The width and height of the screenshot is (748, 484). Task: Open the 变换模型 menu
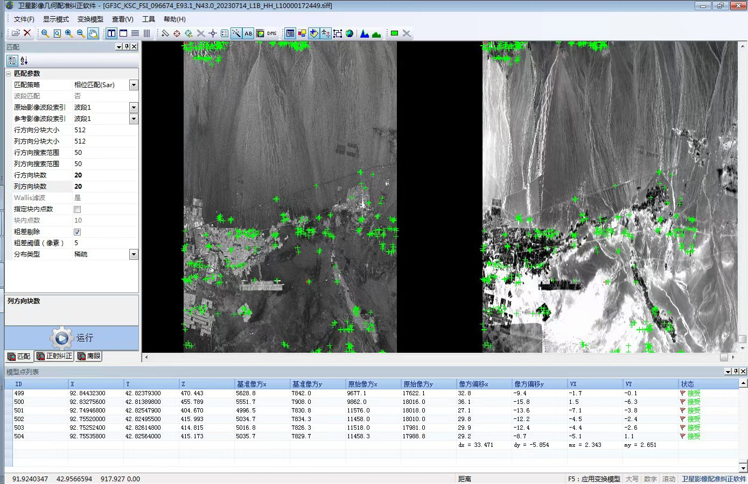(x=90, y=19)
